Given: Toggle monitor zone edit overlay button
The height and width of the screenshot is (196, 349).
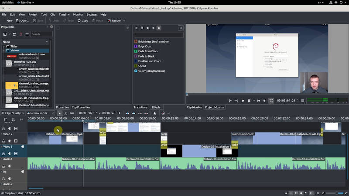Looking at the screenshot, I should 271,101.
